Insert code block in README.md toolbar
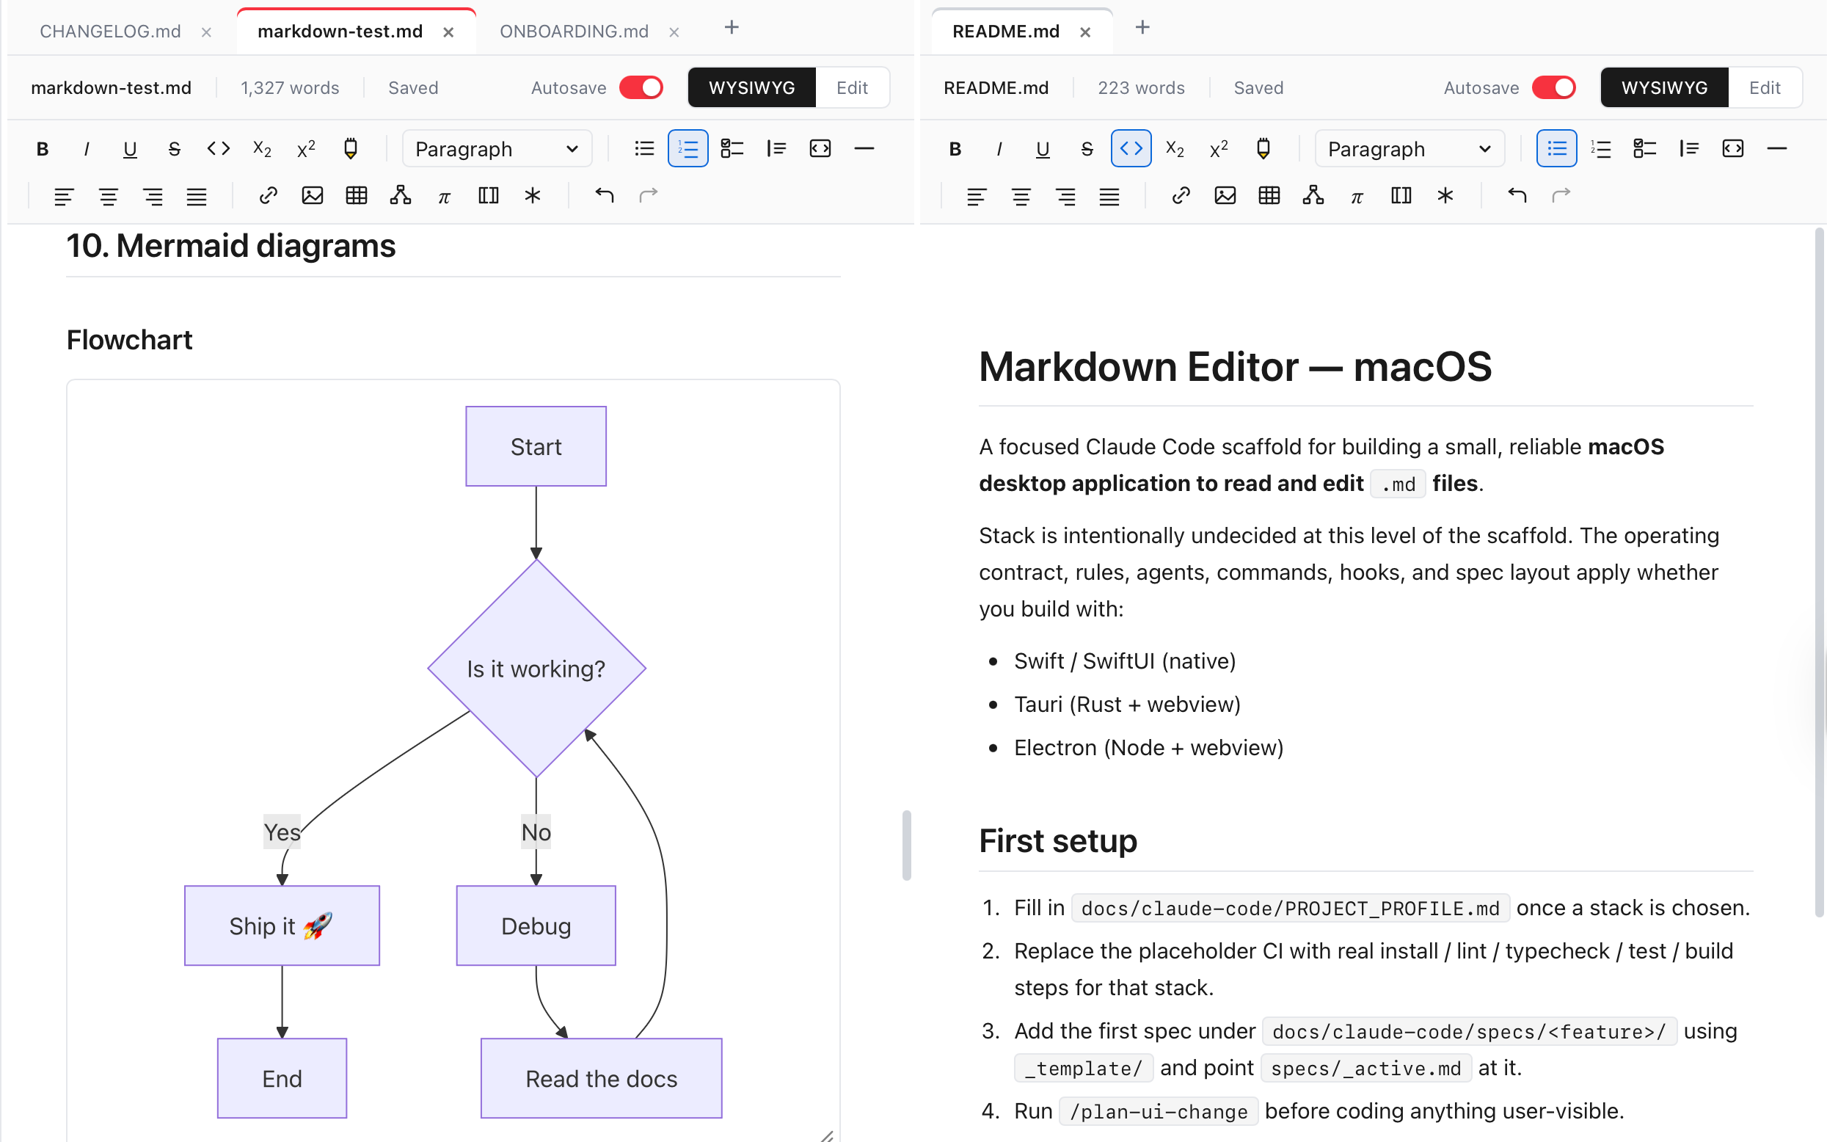This screenshot has height=1142, width=1827. (1732, 149)
